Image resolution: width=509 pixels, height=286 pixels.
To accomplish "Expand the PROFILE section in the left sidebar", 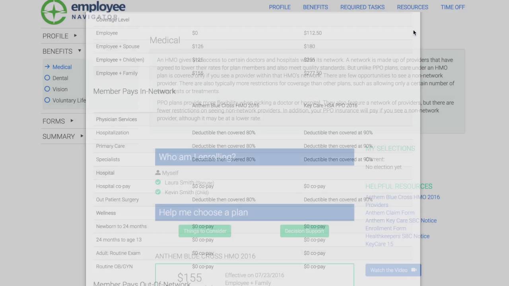I will [x=60, y=36].
